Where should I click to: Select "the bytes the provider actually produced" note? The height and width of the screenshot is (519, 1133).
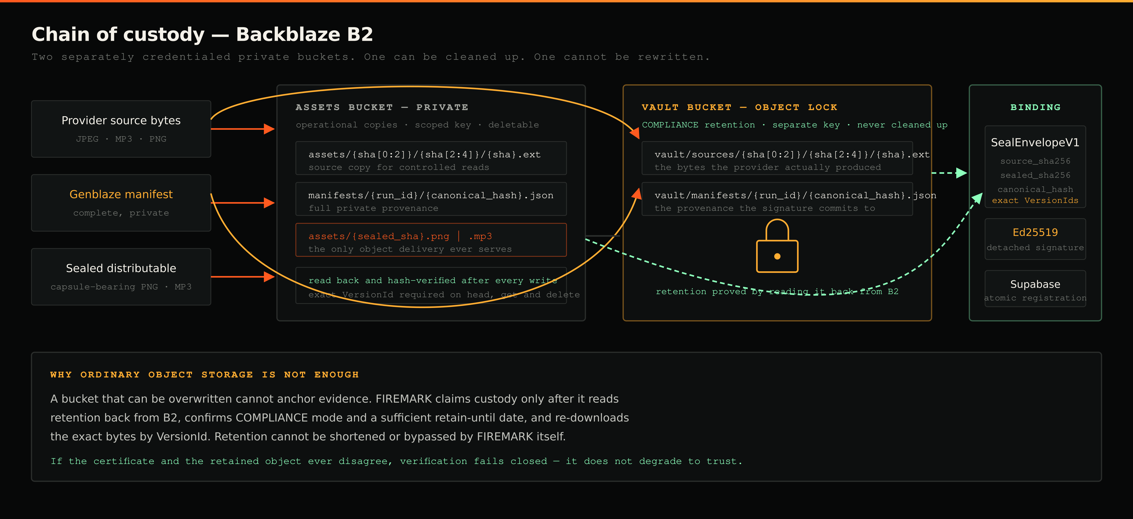(767, 168)
